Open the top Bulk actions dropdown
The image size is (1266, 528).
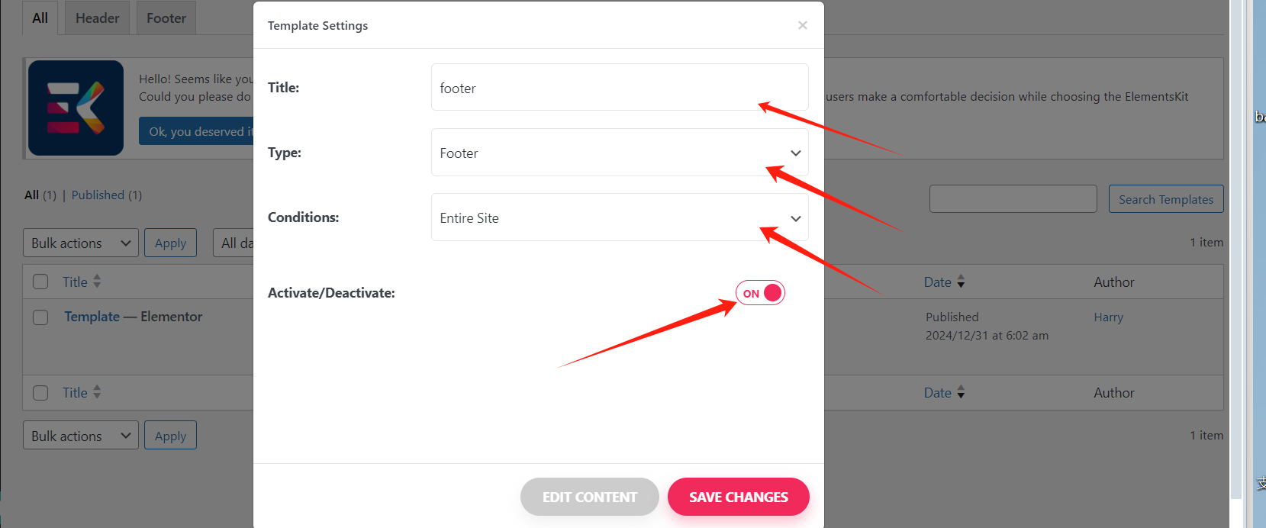[x=80, y=243]
